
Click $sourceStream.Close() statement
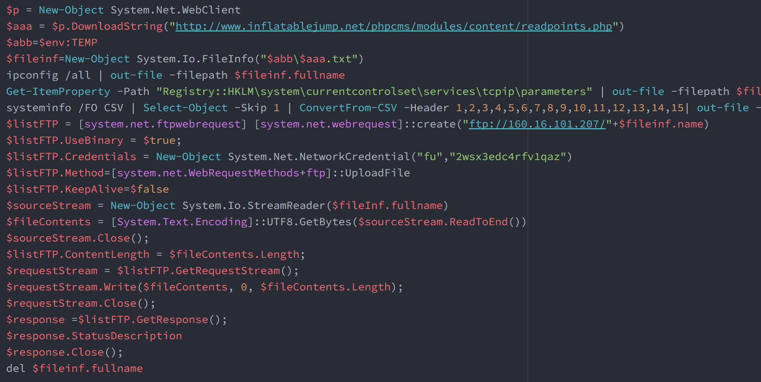coord(78,238)
